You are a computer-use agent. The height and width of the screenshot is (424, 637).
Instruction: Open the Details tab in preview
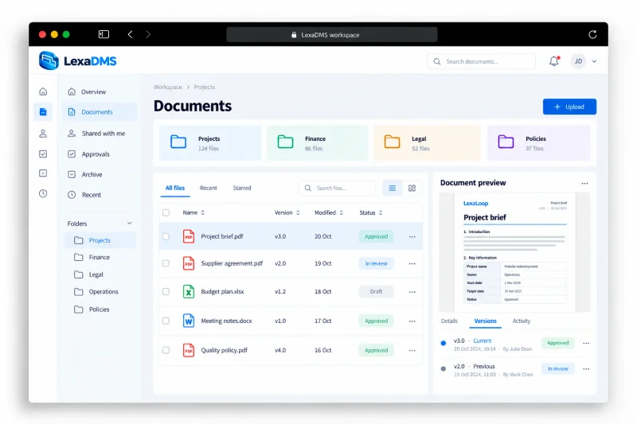[x=449, y=321]
